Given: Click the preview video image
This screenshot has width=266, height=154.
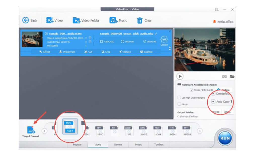Looking at the screenshot, I should coord(205,50).
